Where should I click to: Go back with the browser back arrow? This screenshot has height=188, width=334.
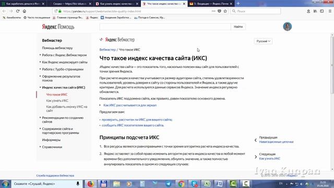pos(4,11)
